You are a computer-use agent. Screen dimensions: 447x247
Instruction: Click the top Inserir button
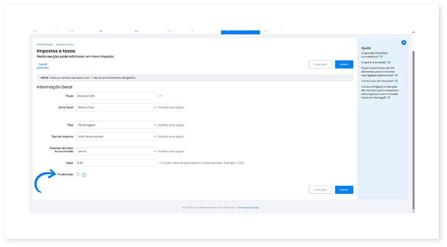coord(344,64)
